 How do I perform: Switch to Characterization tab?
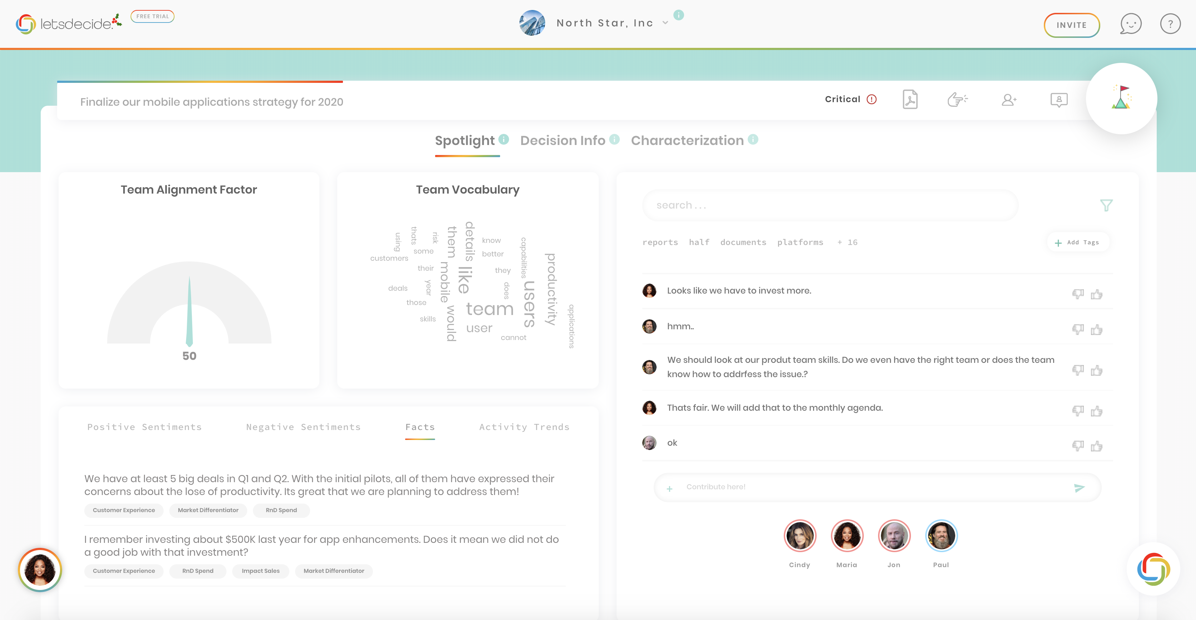[x=687, y=141]
